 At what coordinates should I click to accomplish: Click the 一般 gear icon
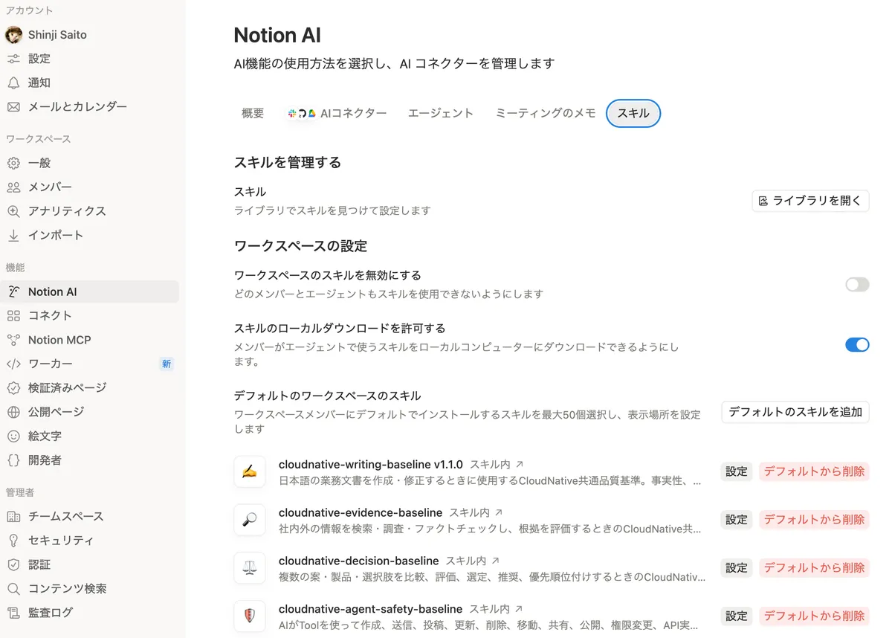(13, 163)
